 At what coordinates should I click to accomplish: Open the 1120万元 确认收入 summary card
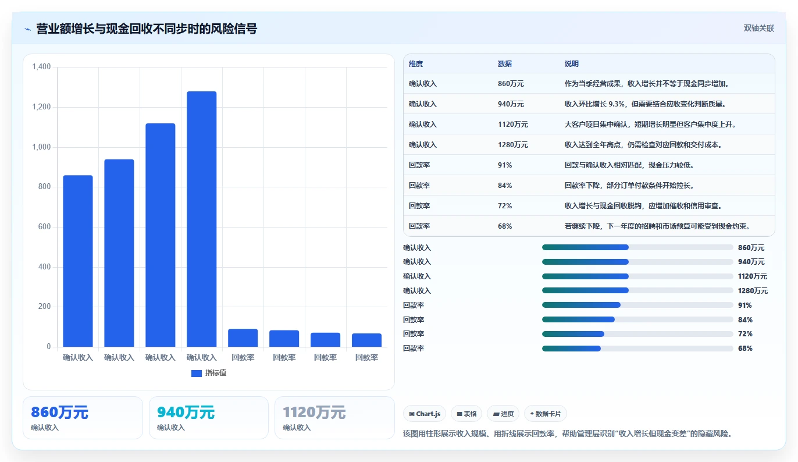pyautogui.click(x=334, y=418)
